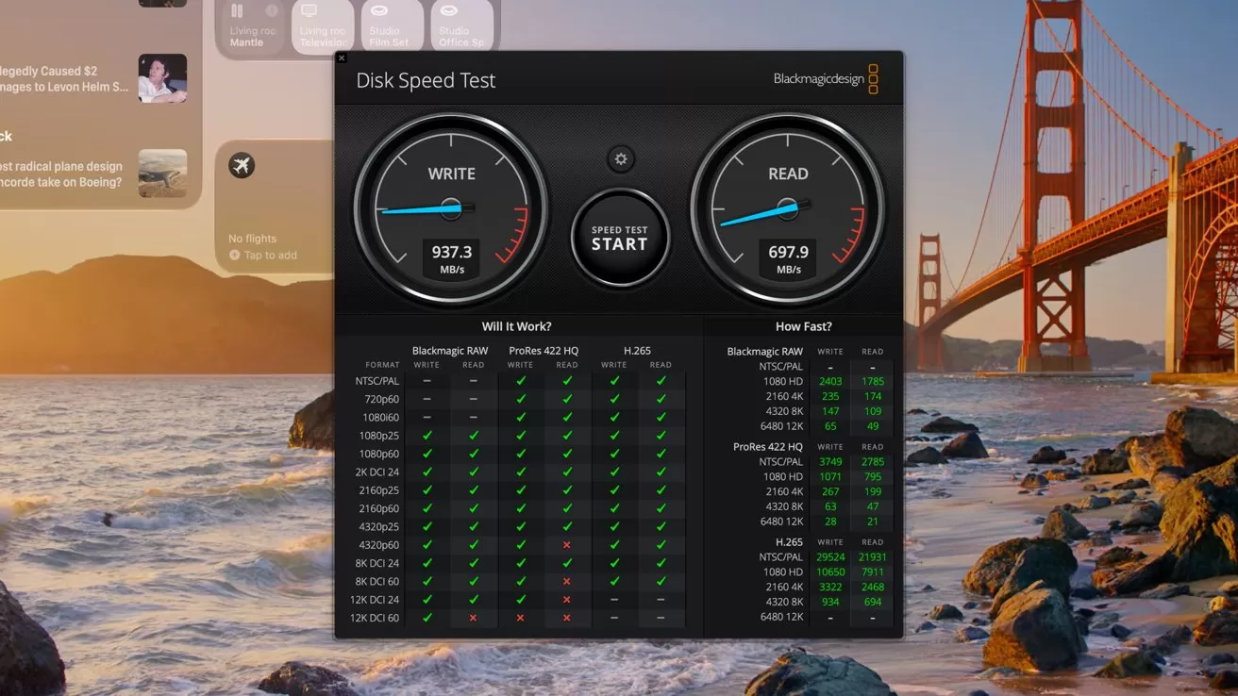The width and height of the screenshot is (1238, 696).
Task: Click the 12K DCI 24 Blackmagic RAW read checkmark
Action: coord(474,600)
